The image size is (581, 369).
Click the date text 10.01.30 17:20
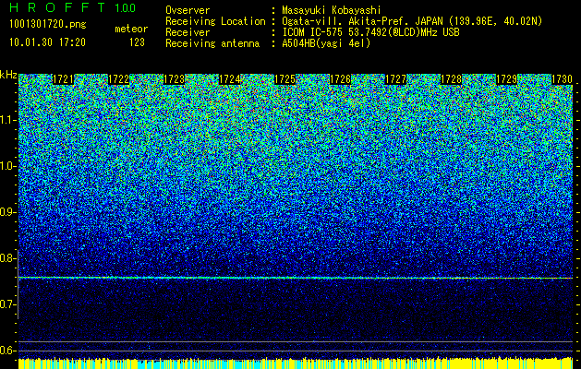(47, 42)
